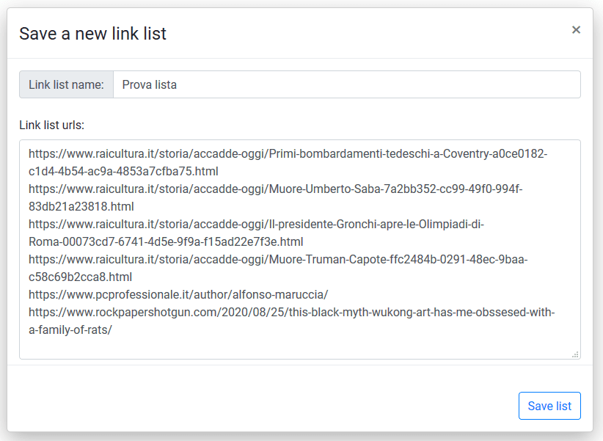Close the Save a new link list dialog
The image size is (603, 441).
pyautogui.click(x=576, y=30)
